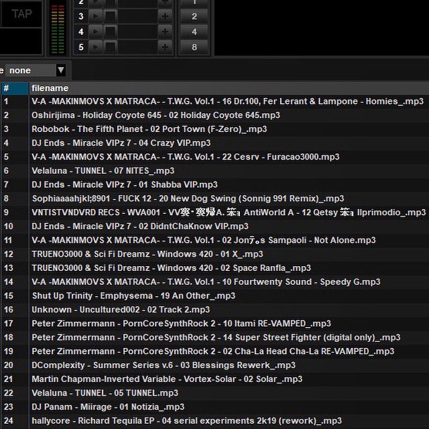
Task: Select 'VNTISTVNDVRD RECS - WVA001' Qetsy track
Action: pos(214,212)
